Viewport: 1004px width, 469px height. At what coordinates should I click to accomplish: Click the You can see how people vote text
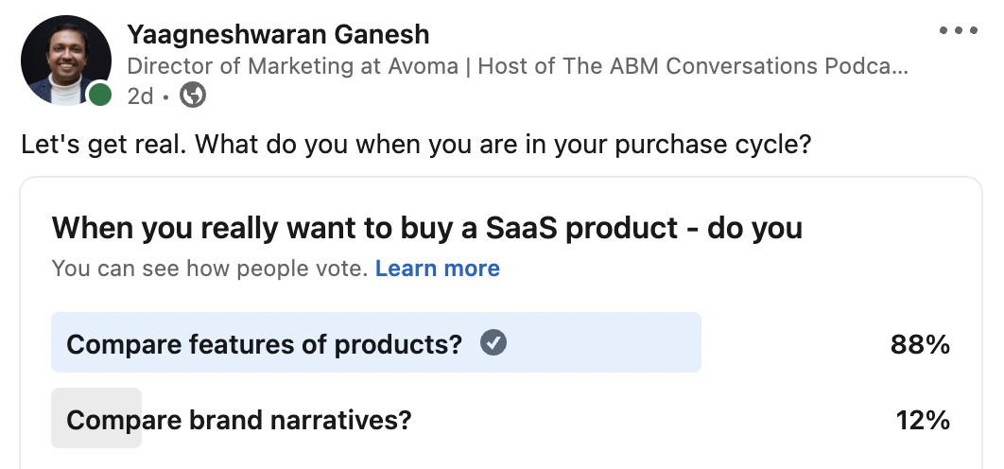(209, 269)
